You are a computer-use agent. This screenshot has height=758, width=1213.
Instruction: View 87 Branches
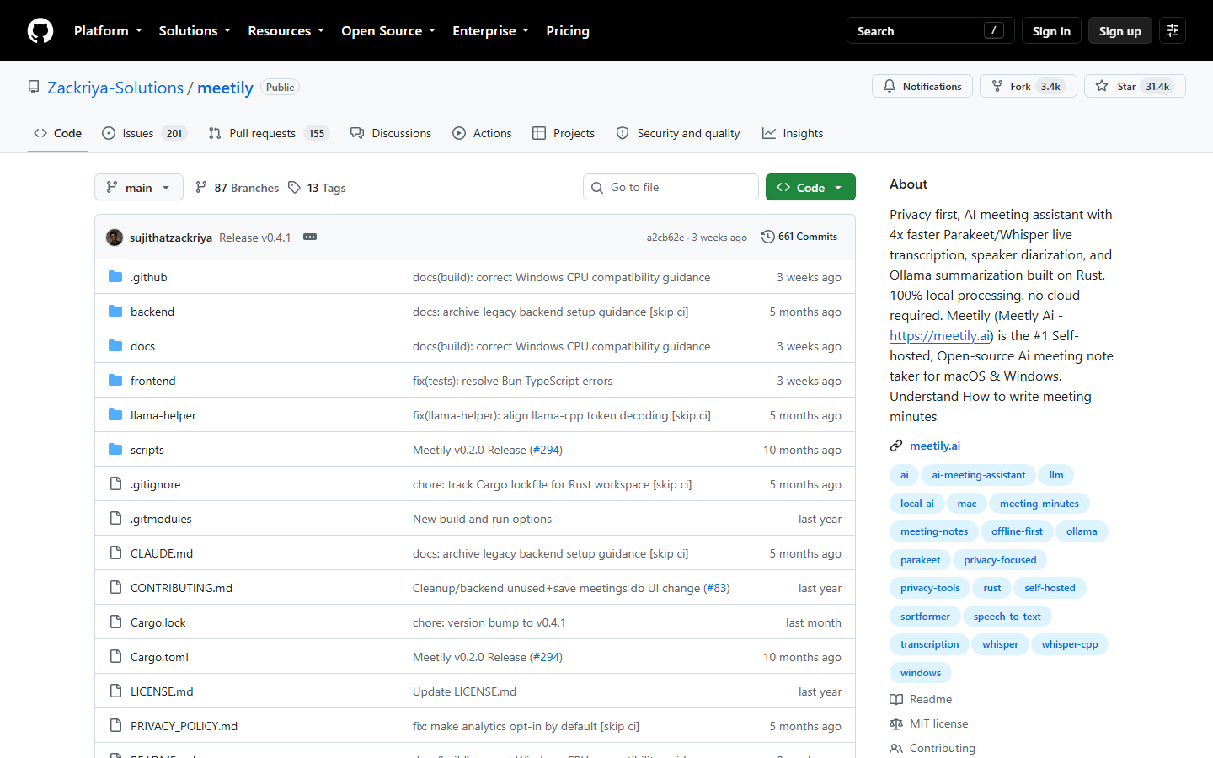237,188
